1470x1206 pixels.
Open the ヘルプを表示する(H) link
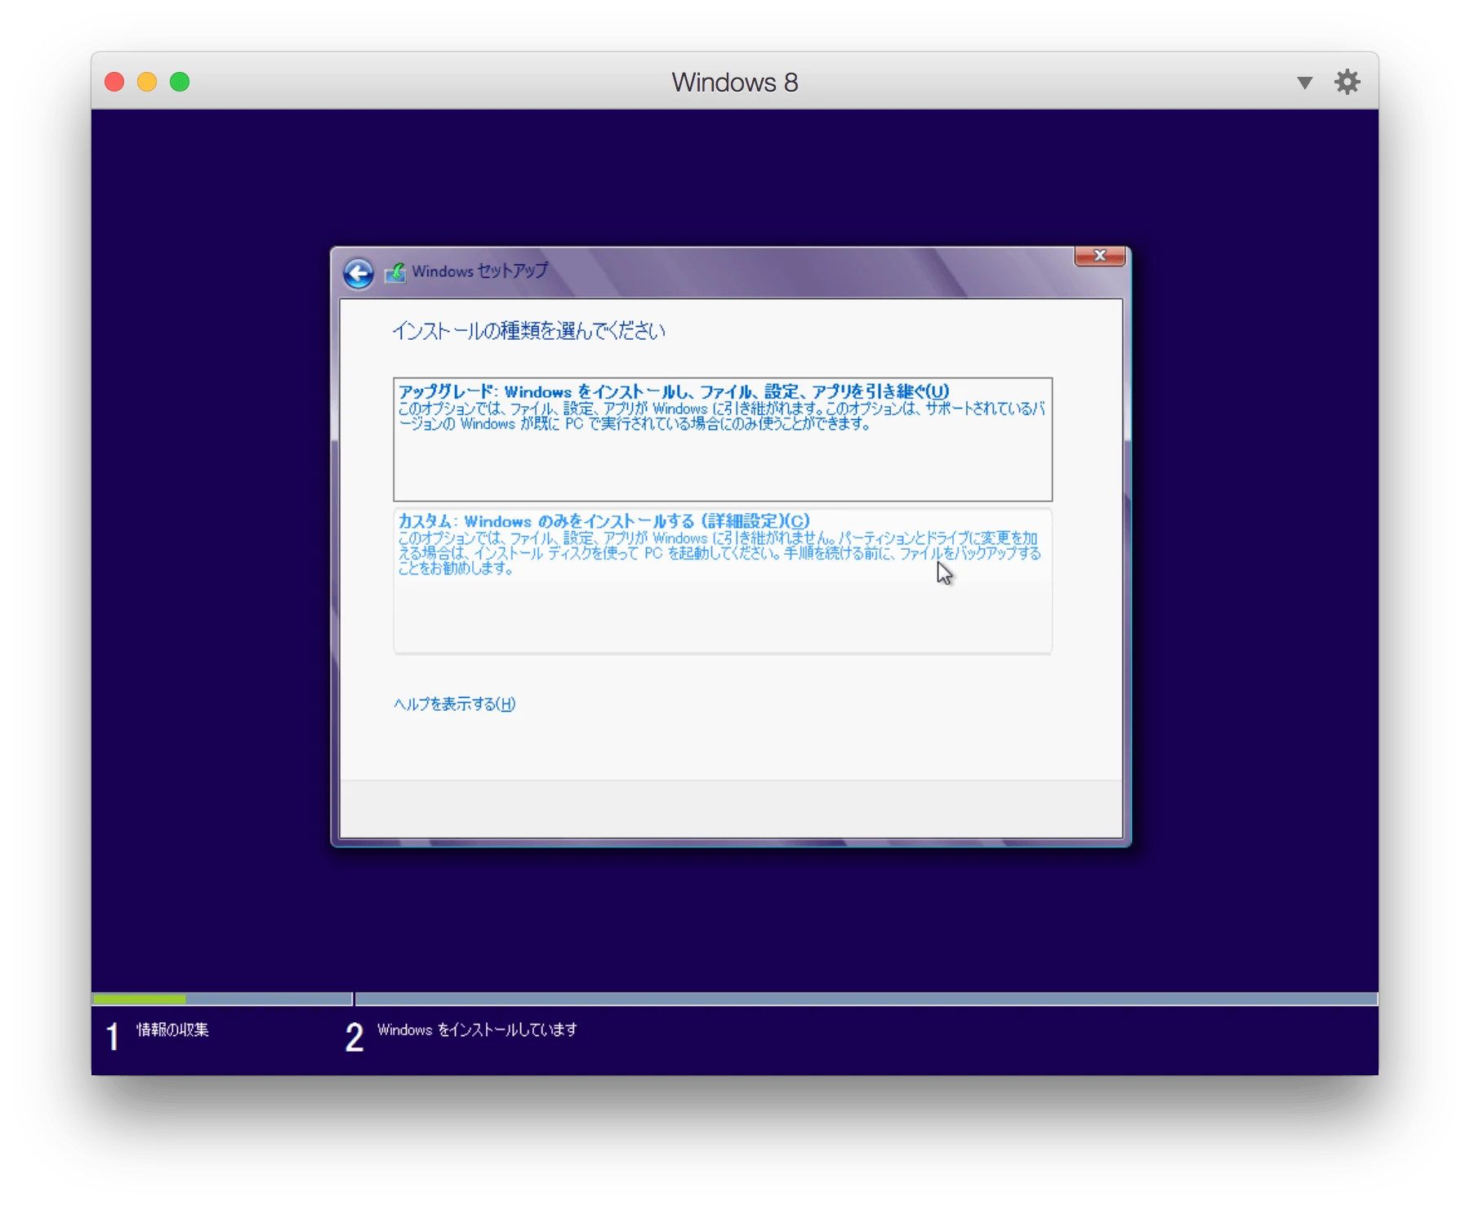coord(454,703)
